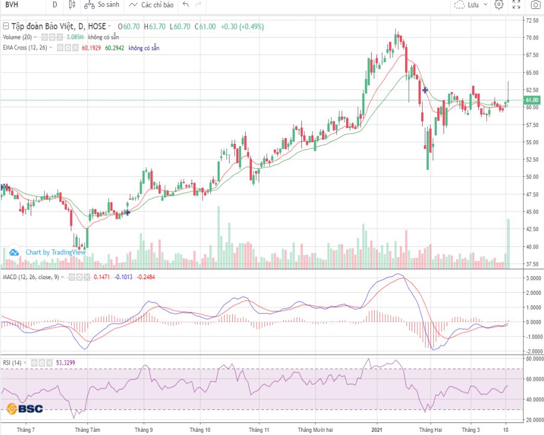Take a chart snapshot with the camera icon
This screenshot has height=435, width=544.
(x=535, y=5)
